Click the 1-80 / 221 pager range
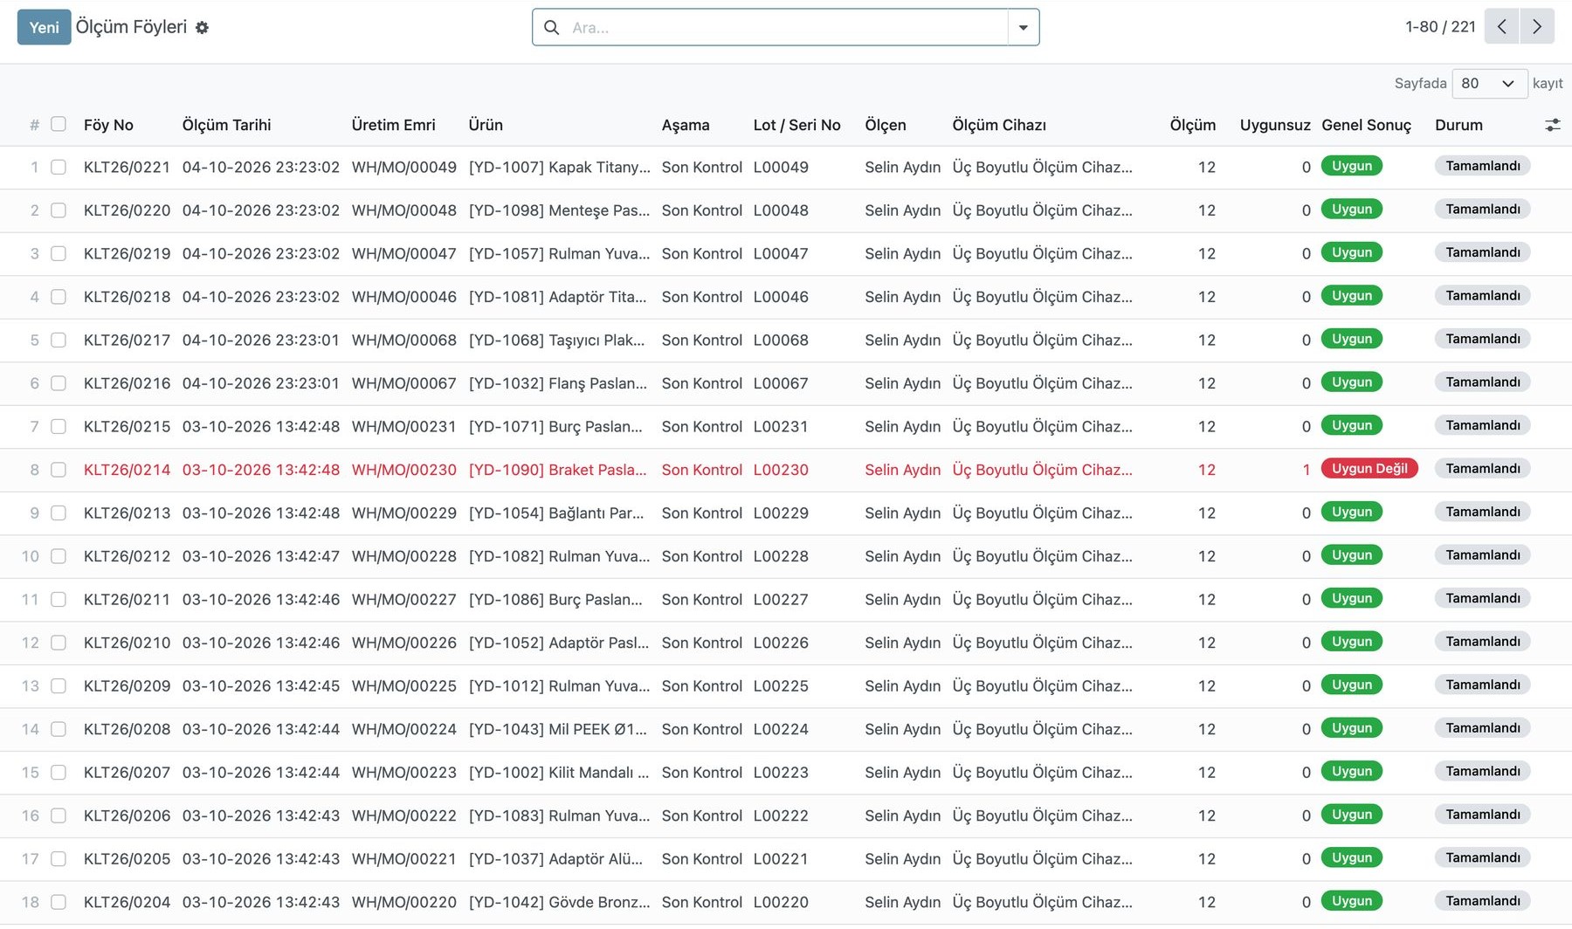Viewport: 1572px width, 929px height. click(x=1440, y=27)
